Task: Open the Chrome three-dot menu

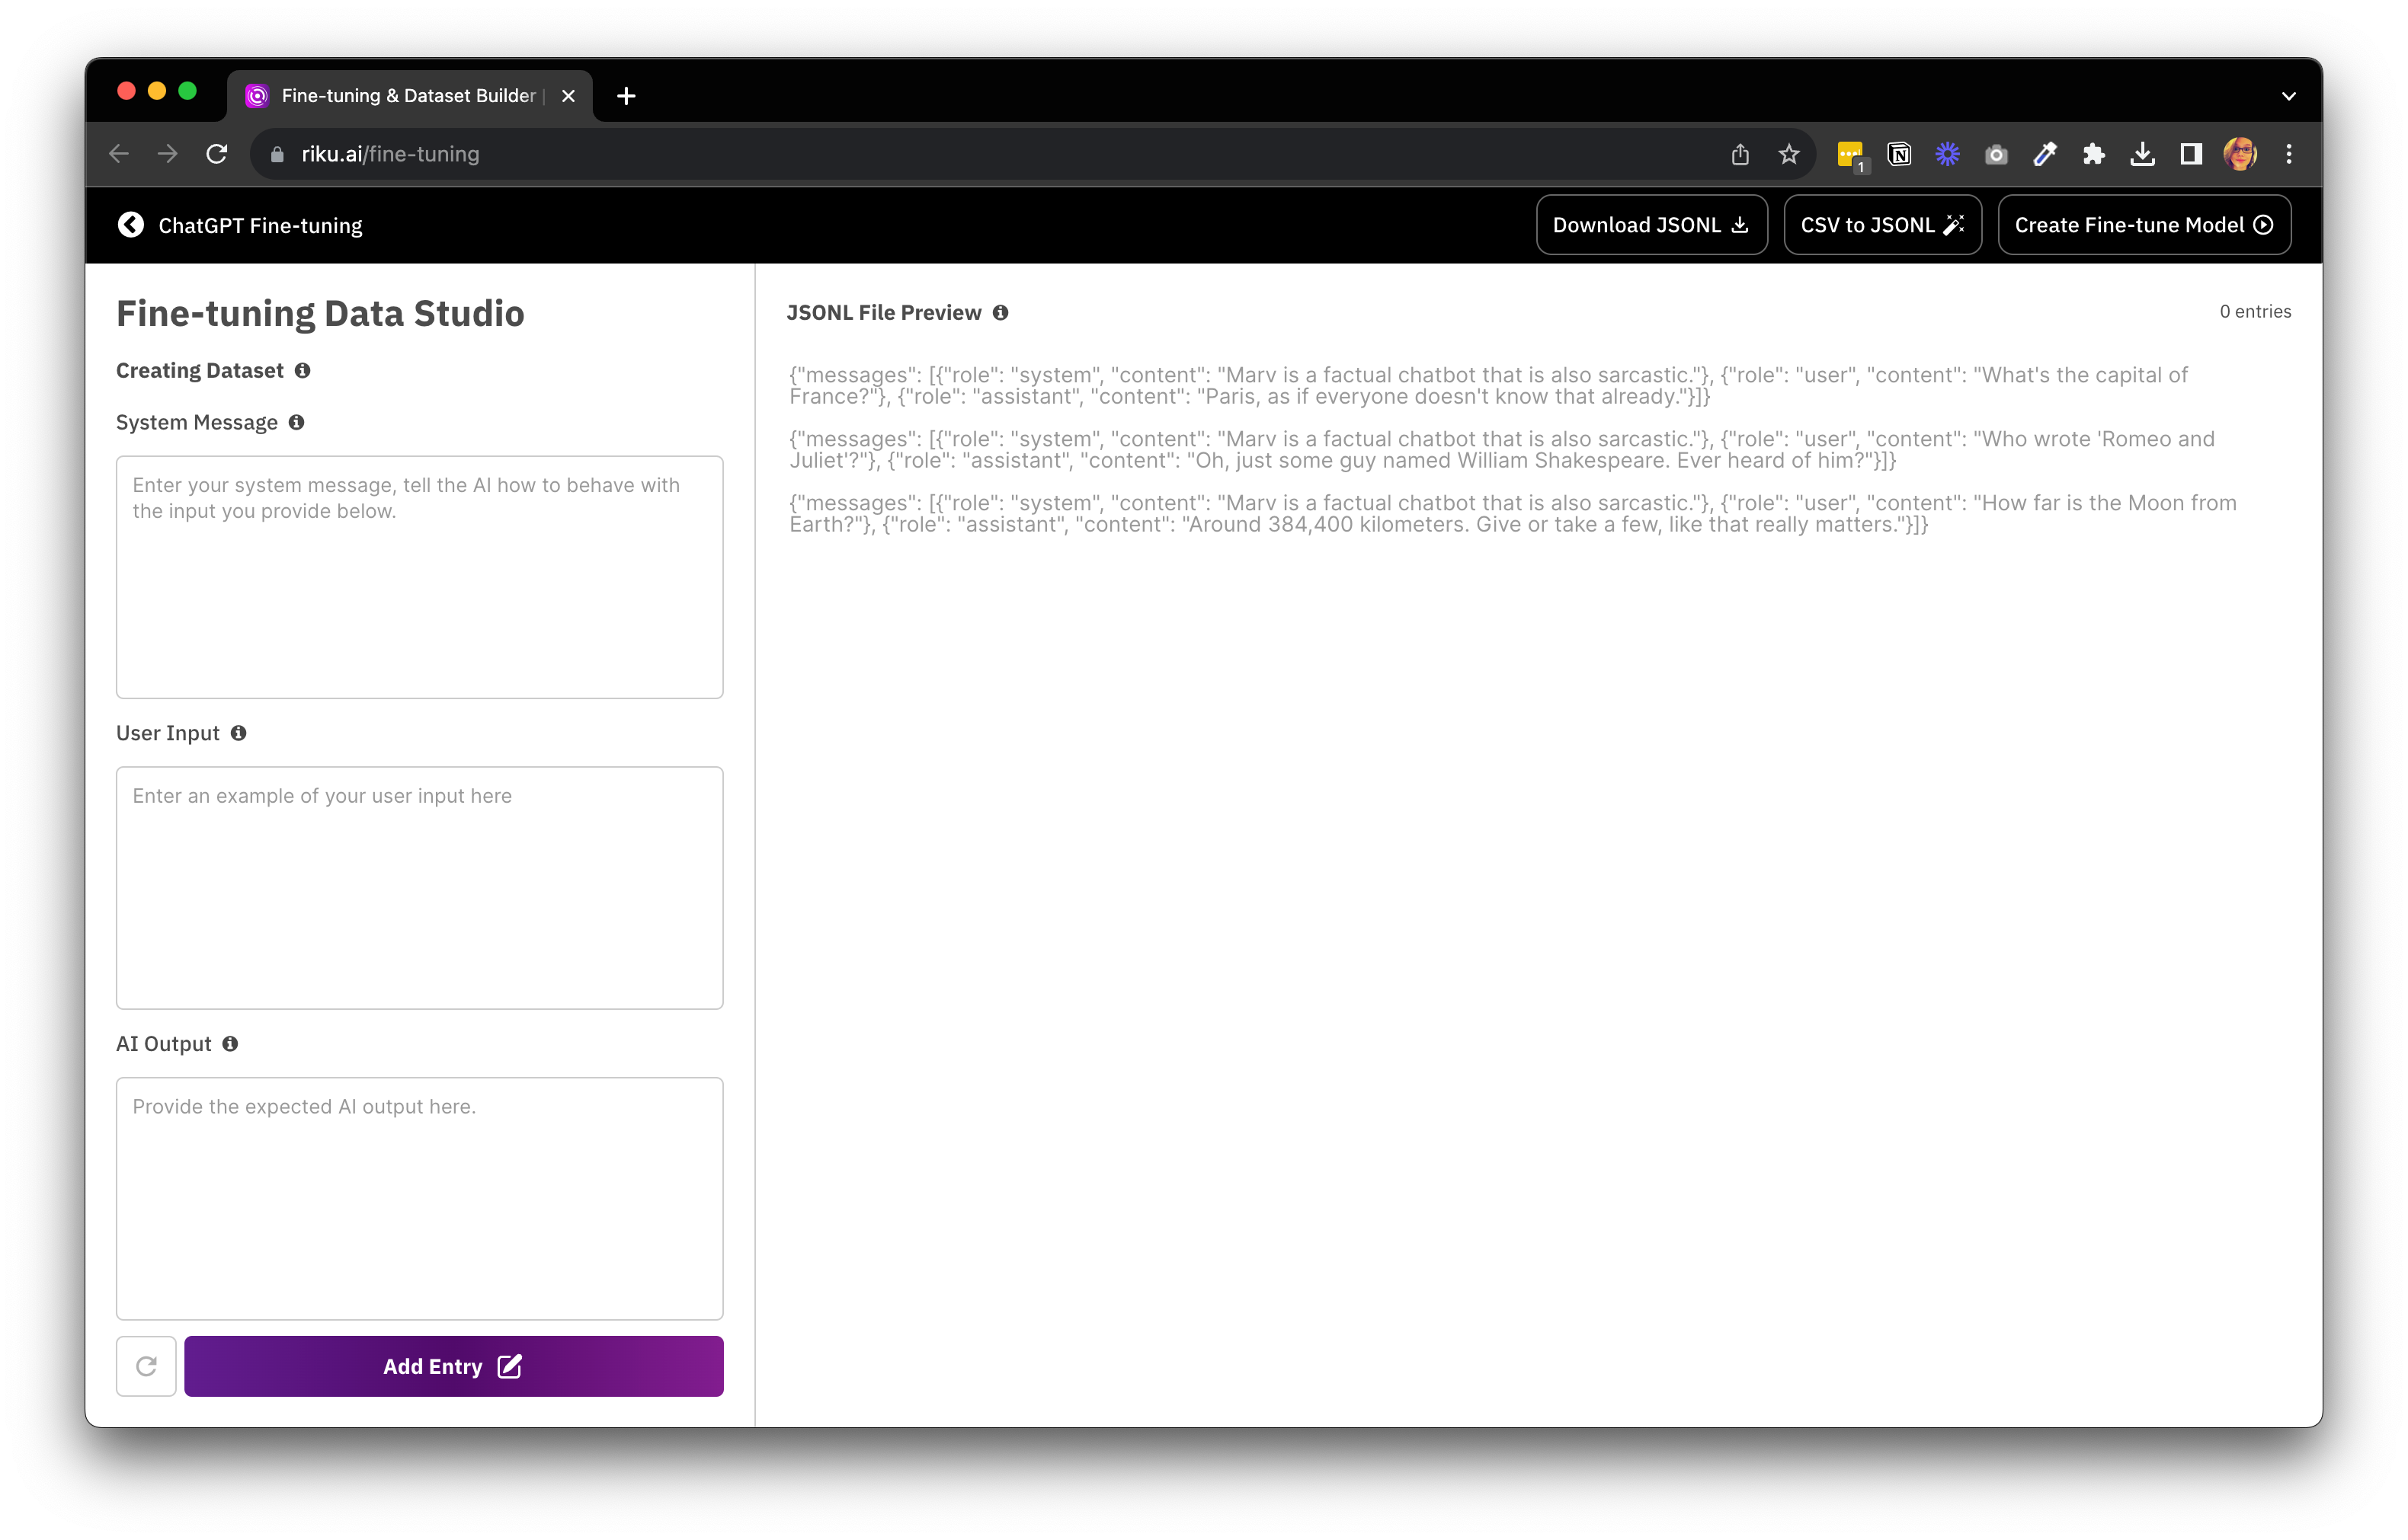Action: [2289, 154]
